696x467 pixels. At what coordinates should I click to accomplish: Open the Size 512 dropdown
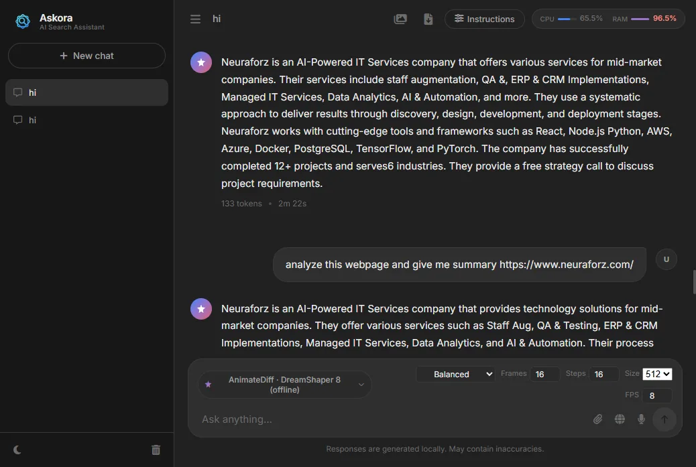[x=657, y=374]
